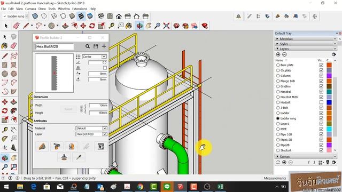Switch to Front view house icon
This screenshot has width=342, height=192.
(119, 17)
